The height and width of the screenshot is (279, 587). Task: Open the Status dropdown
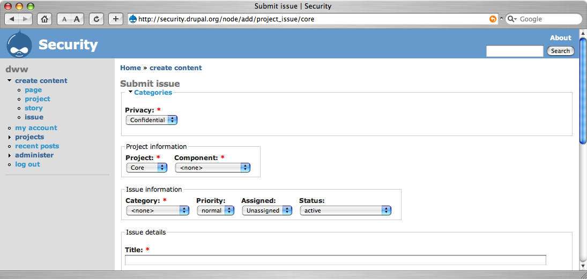[x=345, y=210]
